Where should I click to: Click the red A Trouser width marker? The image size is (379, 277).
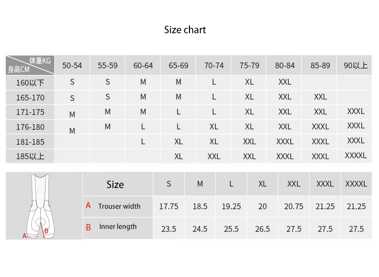88,206
